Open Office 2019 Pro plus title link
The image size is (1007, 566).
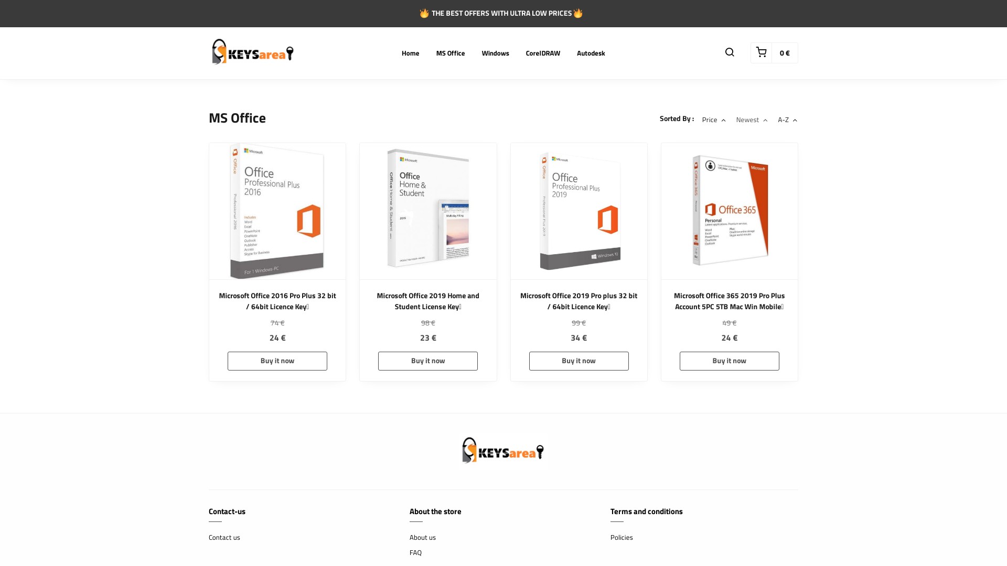click(x=579, y=301)
